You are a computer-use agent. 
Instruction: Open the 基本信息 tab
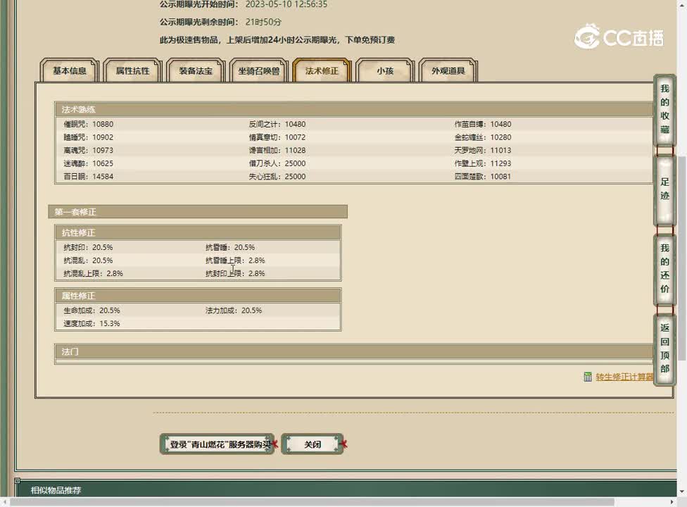pos(69,70)
